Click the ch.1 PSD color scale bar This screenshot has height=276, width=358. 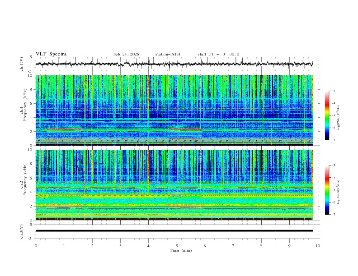coord(327,115)
